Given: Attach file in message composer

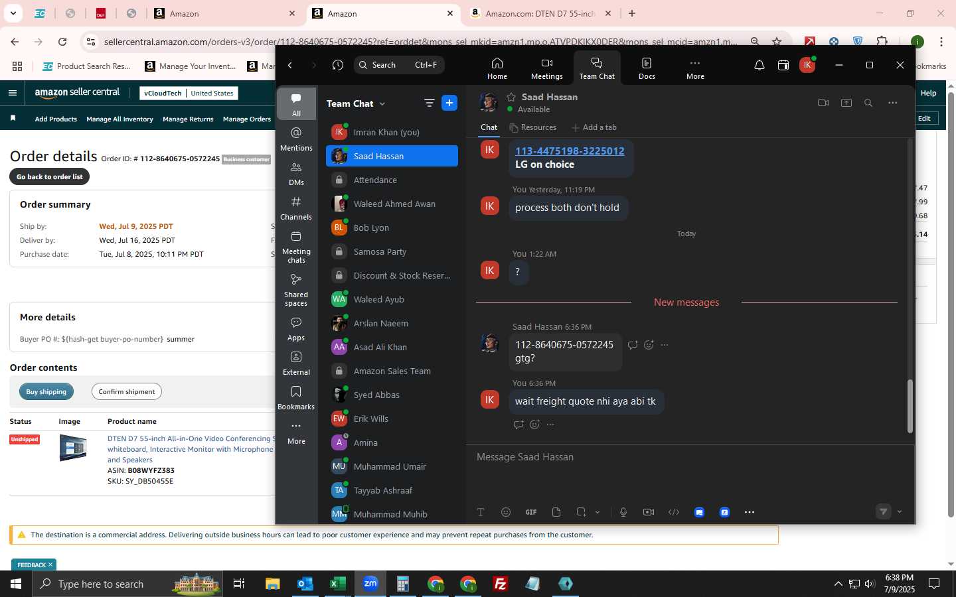Looking at the screenshot, I should click(x=556, y=512).
